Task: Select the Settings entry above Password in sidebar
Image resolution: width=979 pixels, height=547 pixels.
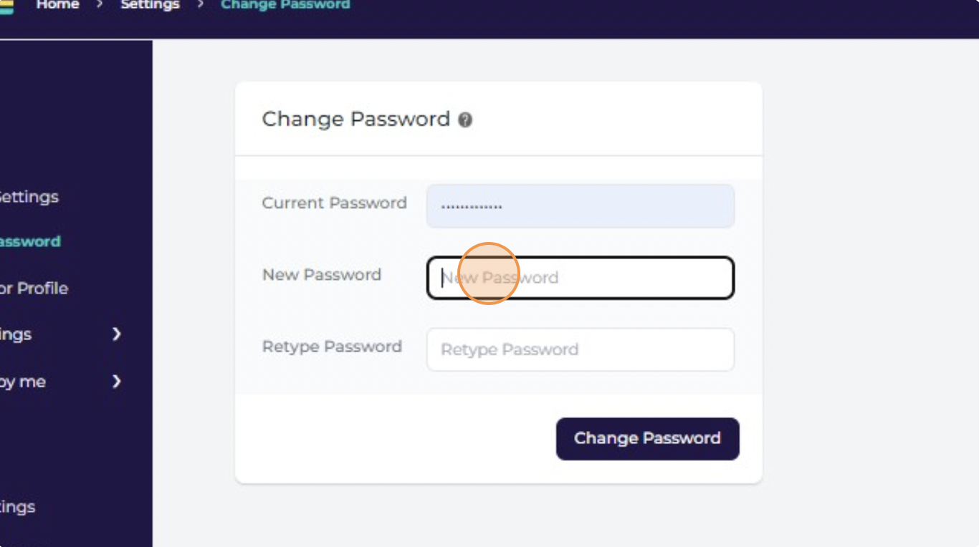Action: [29, 196]
